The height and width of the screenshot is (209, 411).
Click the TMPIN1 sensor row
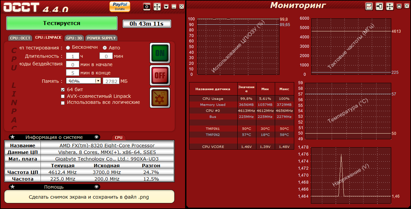pyautogui.click(x=242, y=129)
